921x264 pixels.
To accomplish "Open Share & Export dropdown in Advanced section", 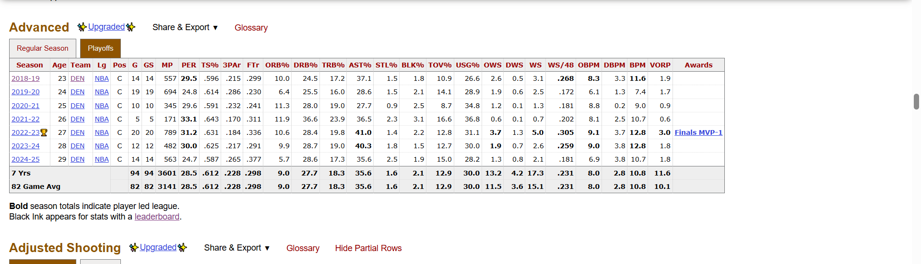I will pos(185,27).
